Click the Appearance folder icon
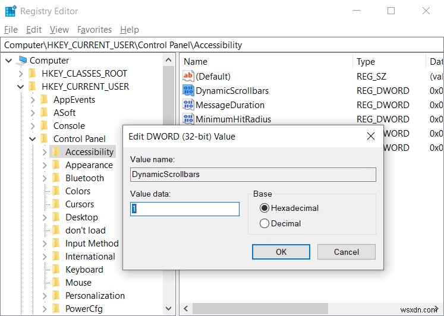The width and height of the screenshot is (444, 316). tap(56, 165)
